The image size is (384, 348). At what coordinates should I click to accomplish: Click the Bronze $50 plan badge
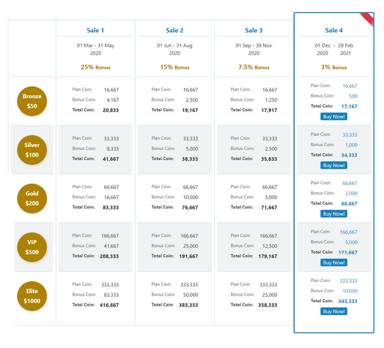pyautogui.click(x=32, y=101)
